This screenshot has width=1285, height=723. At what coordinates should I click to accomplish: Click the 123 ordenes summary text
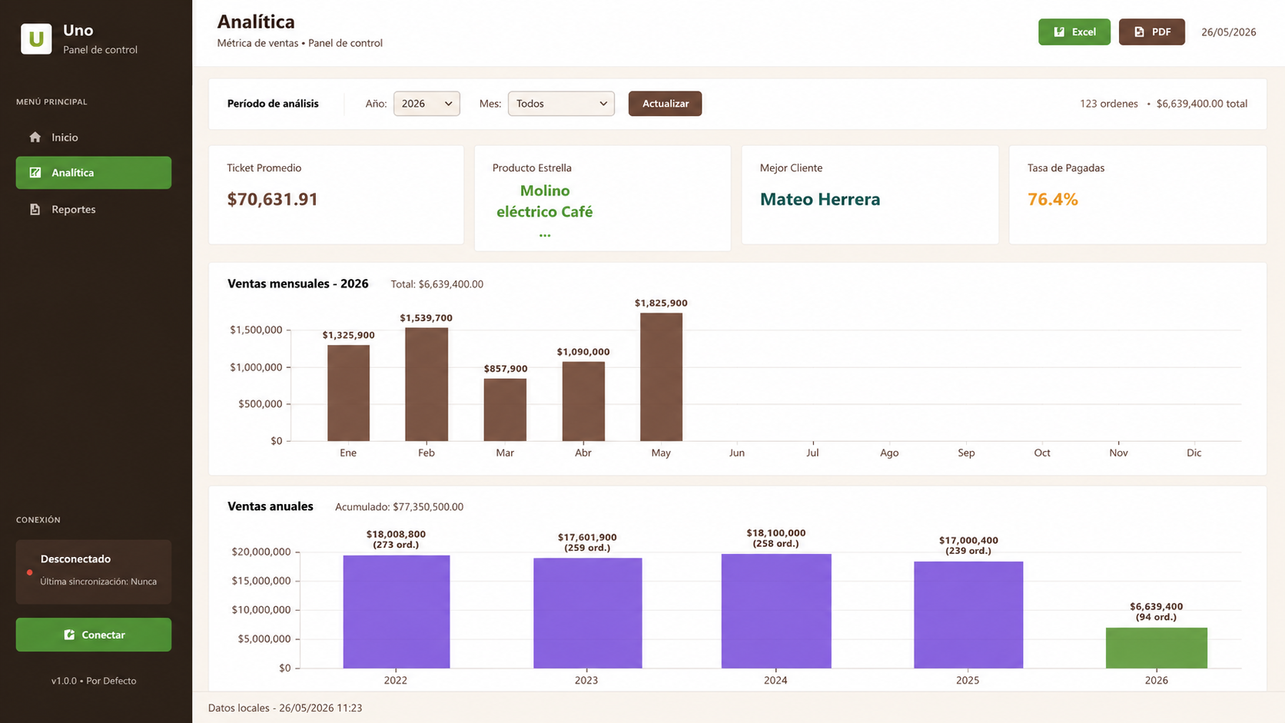click(1108, 104)
